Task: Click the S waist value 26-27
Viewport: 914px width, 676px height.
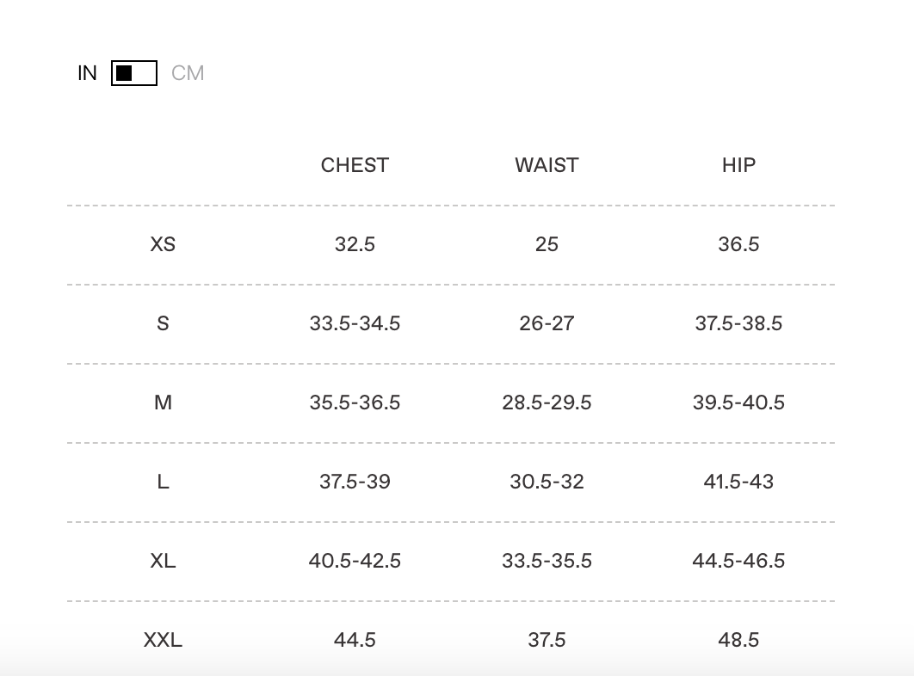Action: tap(547, 323)
